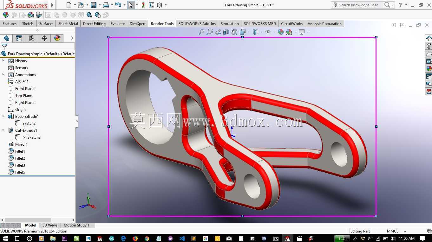Open Appearances color ball in task pane

coord(429,69)
